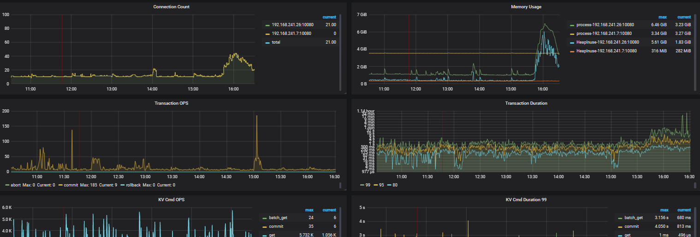Click the yellow swatch for 192.168.241.7:10080 connections
Screen dimensions: 700x237
point(267,34)
